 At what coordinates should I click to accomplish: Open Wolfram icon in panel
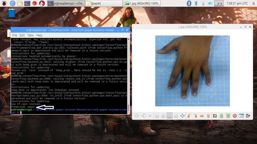pos(42,3)
